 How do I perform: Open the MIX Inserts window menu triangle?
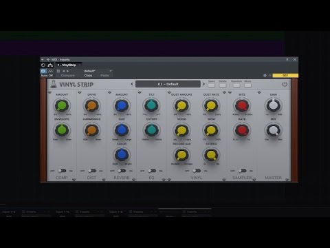click(x=43, y=59)
